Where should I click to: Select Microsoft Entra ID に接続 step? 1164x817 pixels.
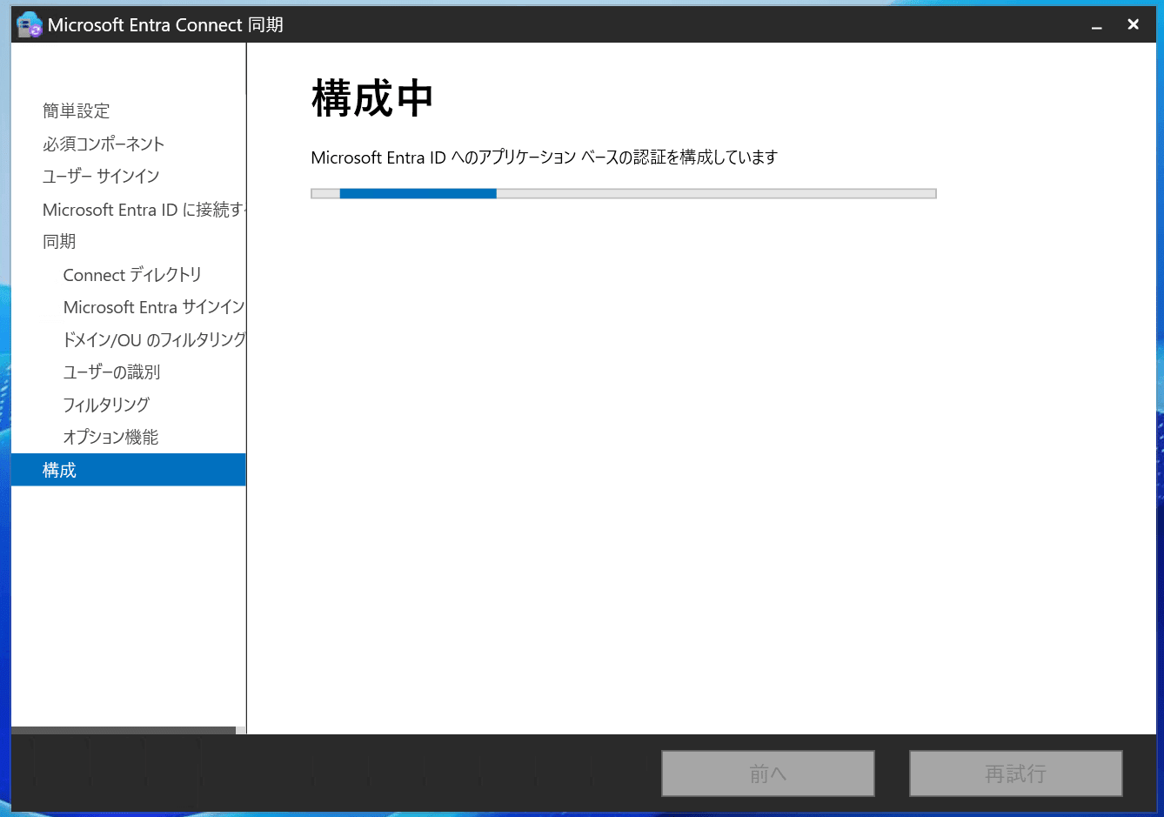coord(144,210)
